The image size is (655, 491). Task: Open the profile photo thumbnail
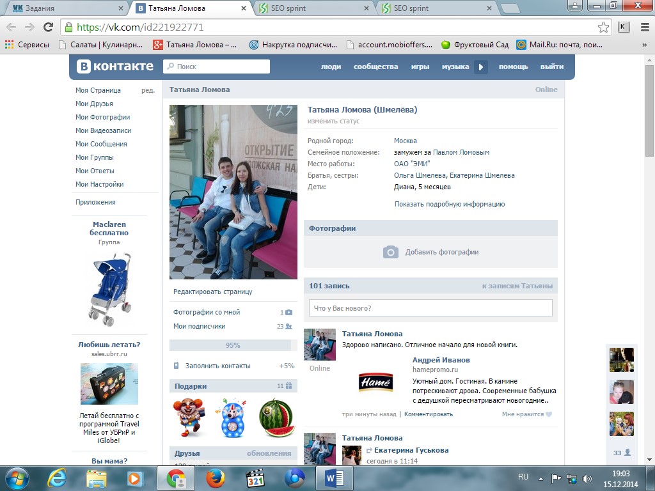tap(233, 192)
